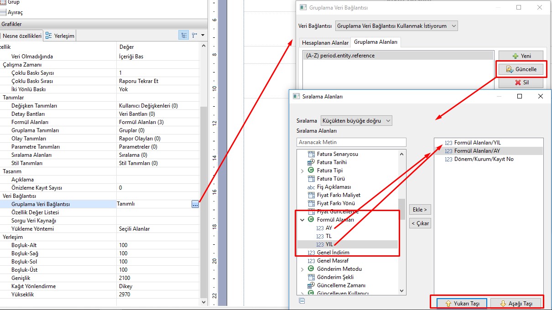Open the Sıralama order dropdown
This screenshot has width=552, height=310.
[356, 121]
